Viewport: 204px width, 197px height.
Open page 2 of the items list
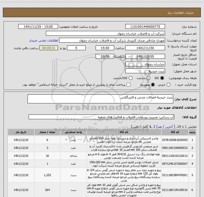(x=154, y=127)
